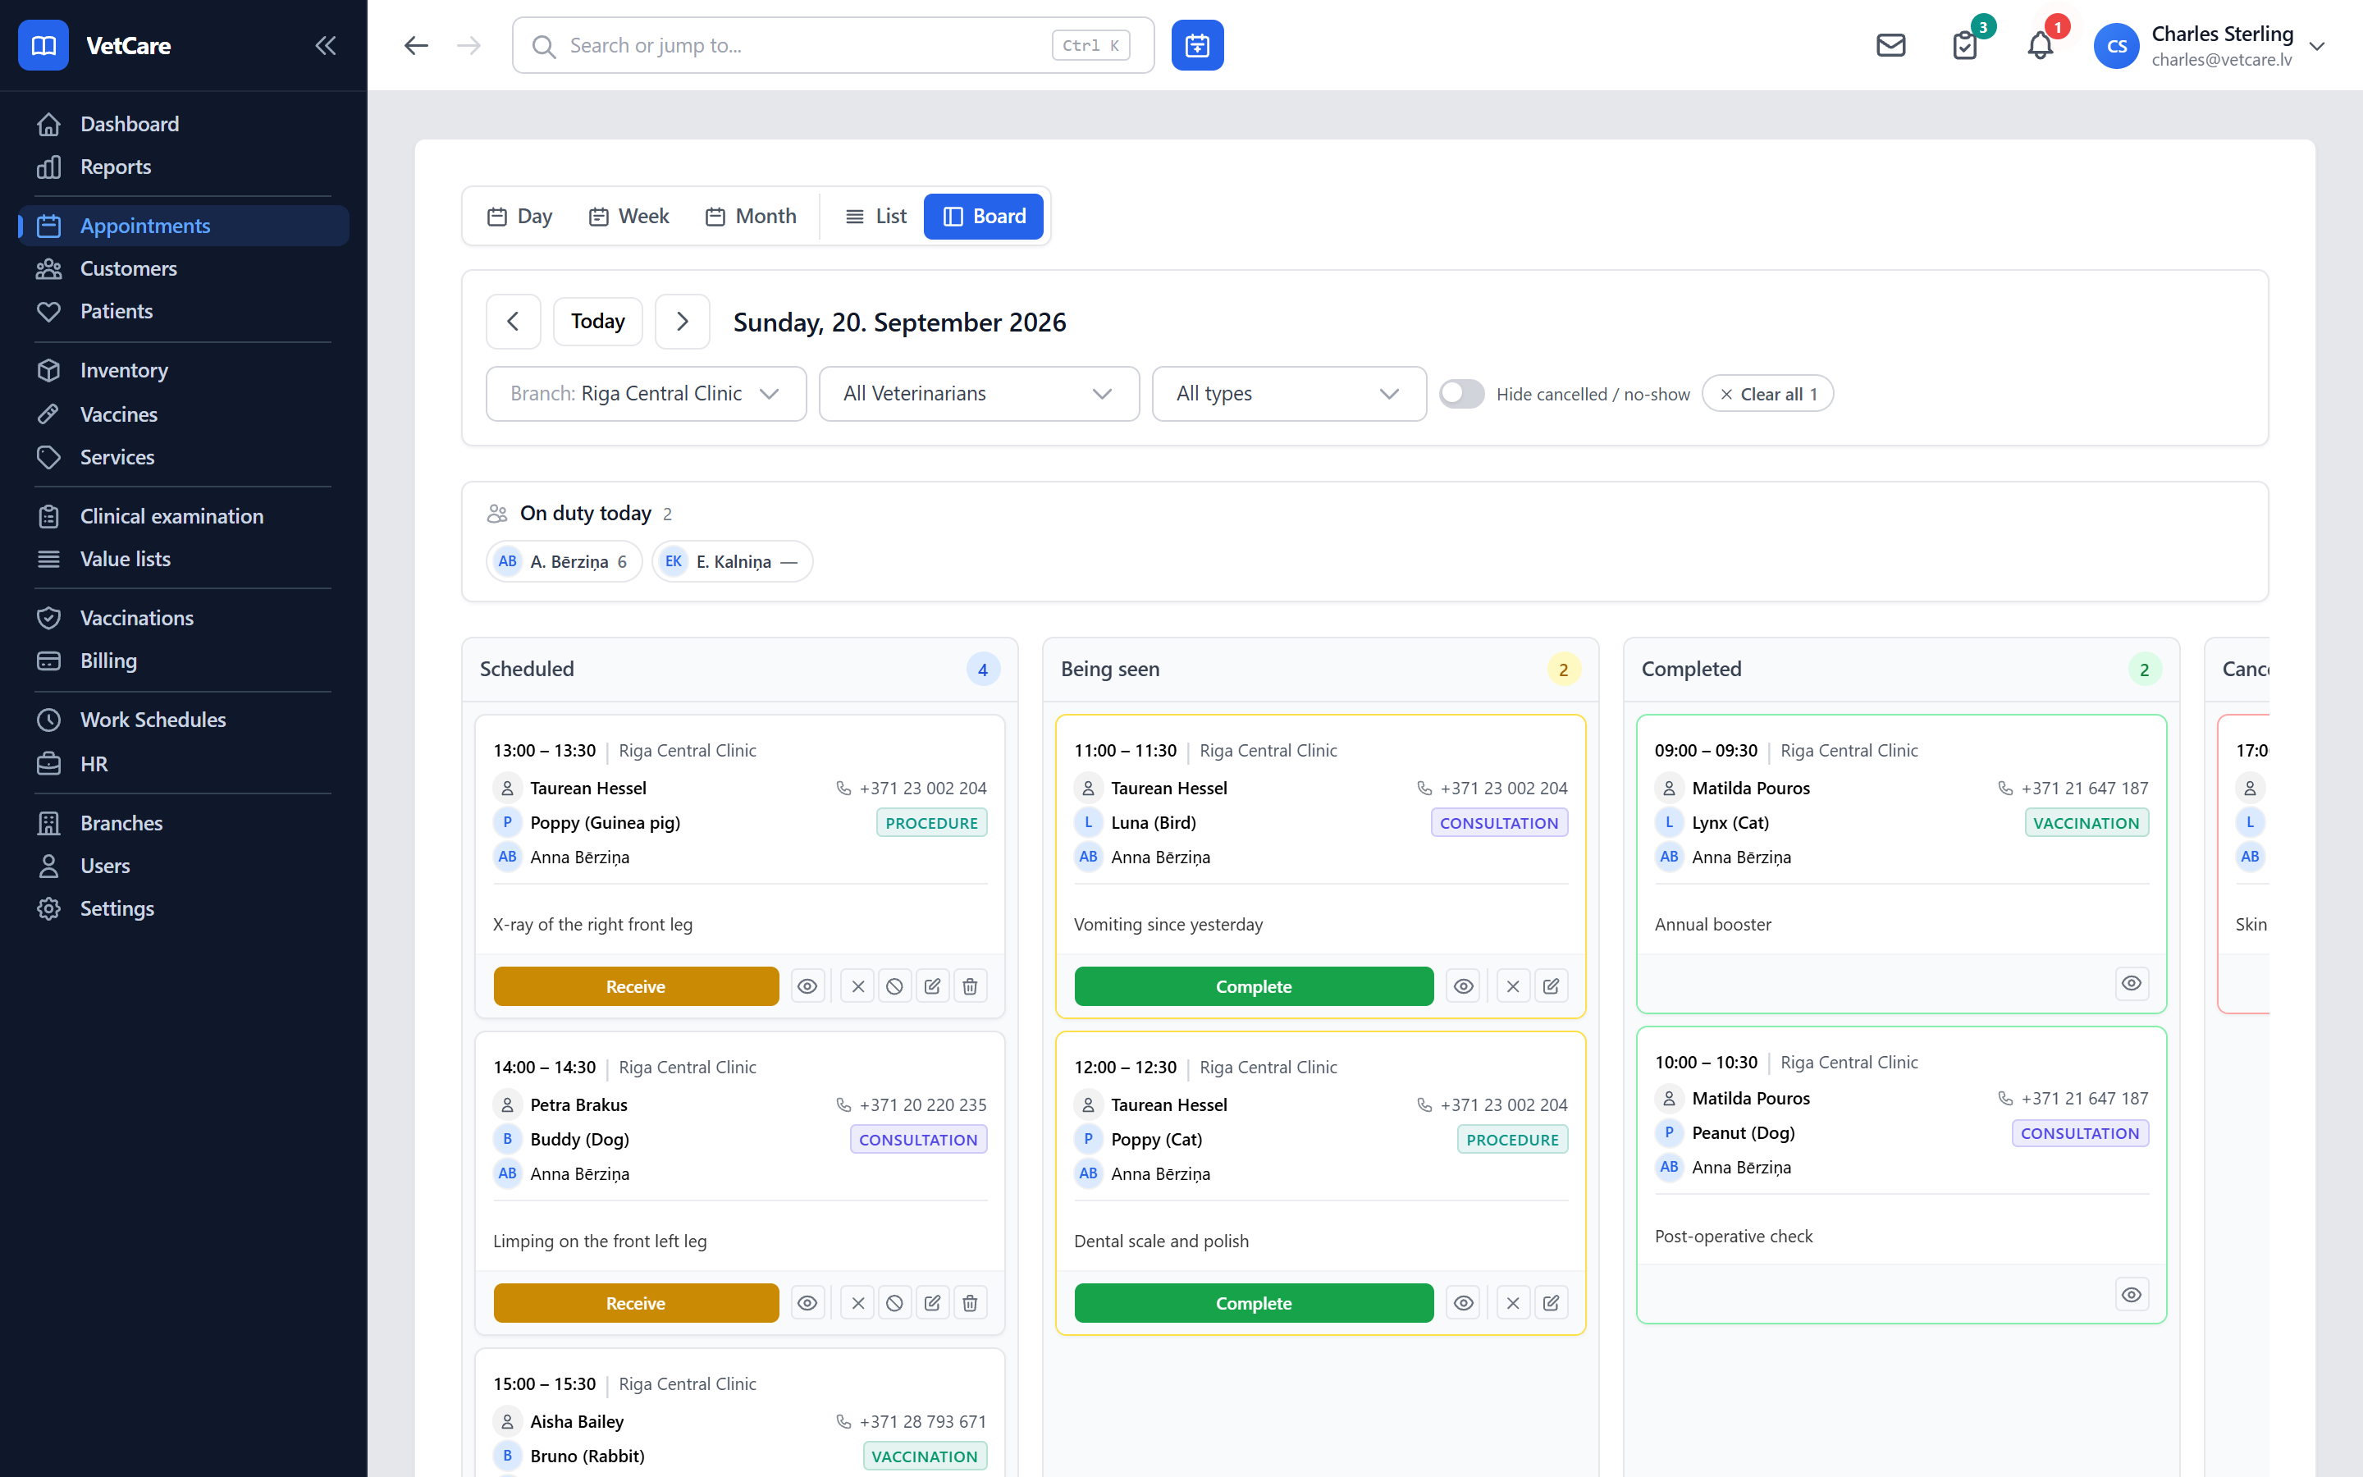Click the Today button
Viewport: 2363px width, 1477px height.
pyautogui.click(x=597, y=322)
